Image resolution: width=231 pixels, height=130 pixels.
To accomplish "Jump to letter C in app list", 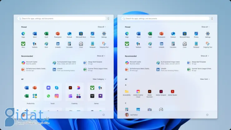I will pos(125,103).
